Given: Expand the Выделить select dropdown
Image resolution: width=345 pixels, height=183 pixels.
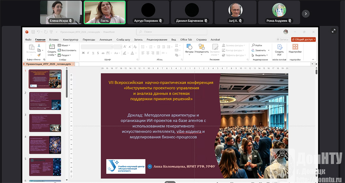Looking at the screenshot, I should (261, 55).
